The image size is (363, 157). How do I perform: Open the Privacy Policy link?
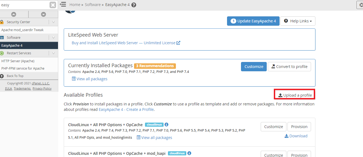click(x=42, y=88)
